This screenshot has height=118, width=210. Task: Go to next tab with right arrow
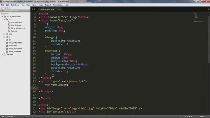point(35,9)
